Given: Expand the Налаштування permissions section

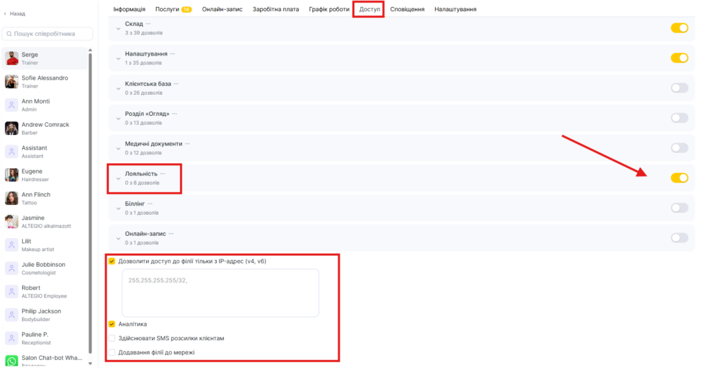Looking at the screenshot, I should coord(118,58).
